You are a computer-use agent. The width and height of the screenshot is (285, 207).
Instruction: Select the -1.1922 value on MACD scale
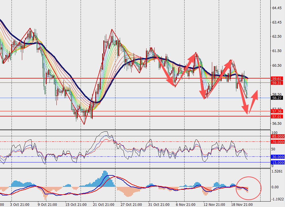click(277, 199)
